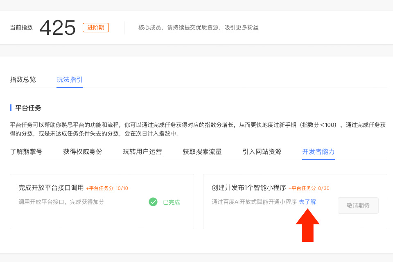Click the green completed checkmark icon
393x262 pixels.
[153, 202]
